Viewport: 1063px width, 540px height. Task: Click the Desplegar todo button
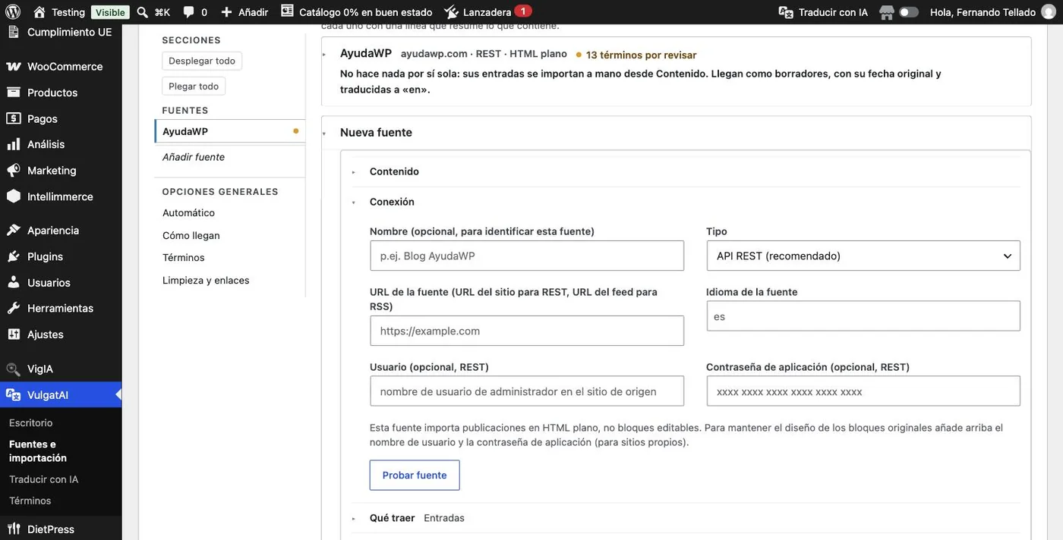[x=202, y=61]
